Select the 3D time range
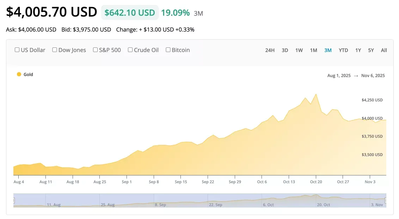 point(285,50)
